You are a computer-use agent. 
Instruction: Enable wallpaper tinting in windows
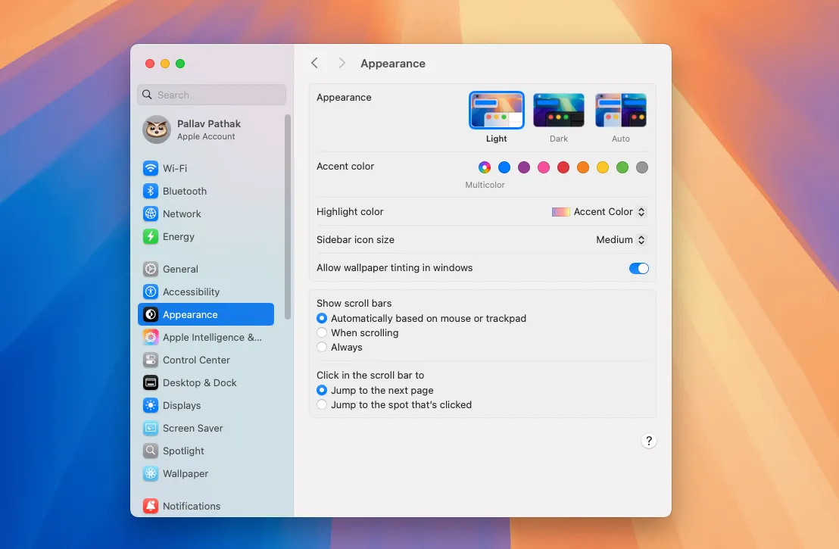click(639, 268)
